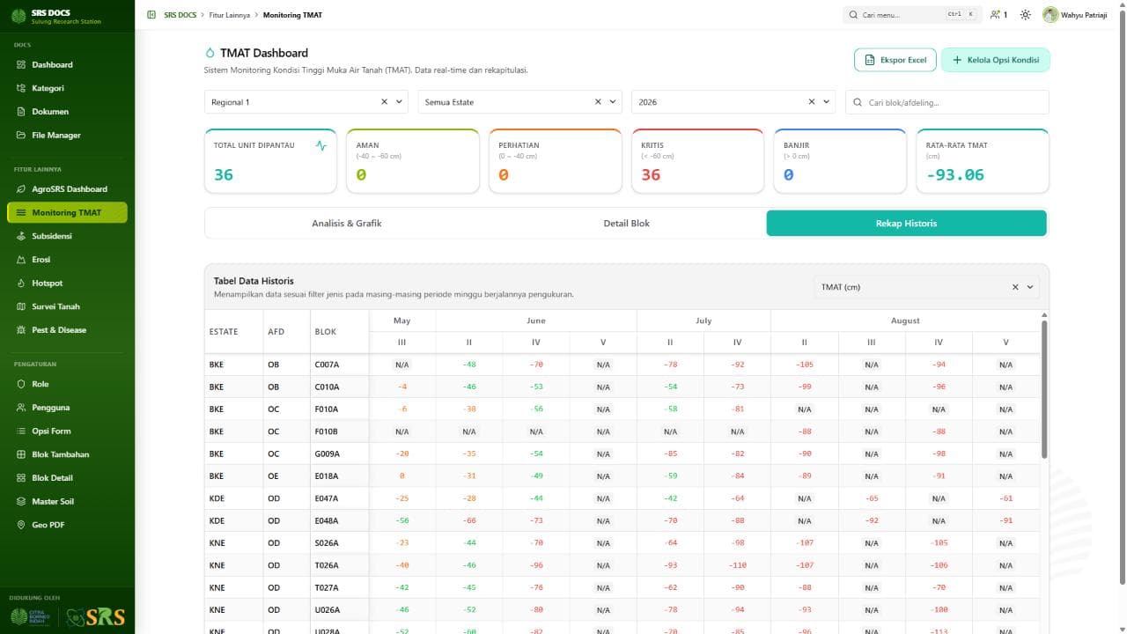Click the historical table vertical scrollbar
Screen dimensions: 1127x634
pyautogui.click(x=1044, y=387)
